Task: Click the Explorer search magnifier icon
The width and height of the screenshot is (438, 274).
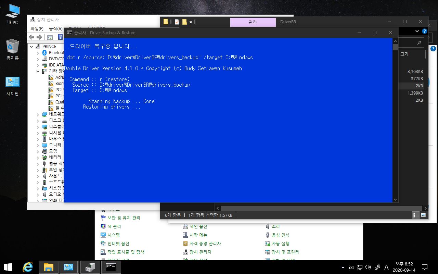Action: 419,42
